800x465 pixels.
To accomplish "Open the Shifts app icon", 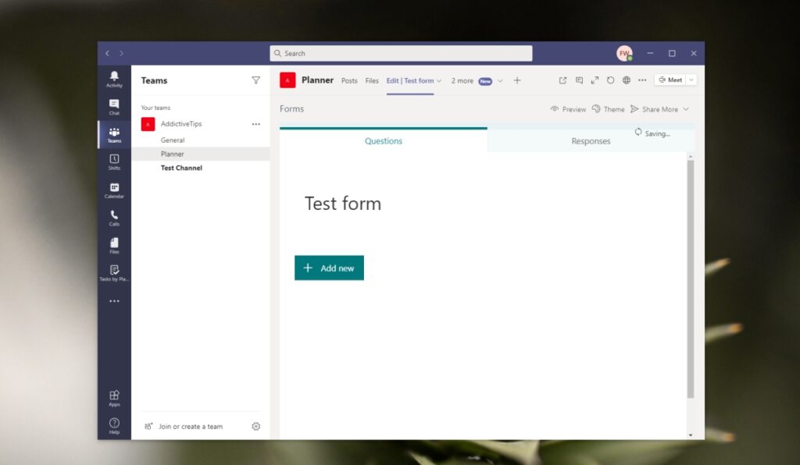I will point(114,162).
